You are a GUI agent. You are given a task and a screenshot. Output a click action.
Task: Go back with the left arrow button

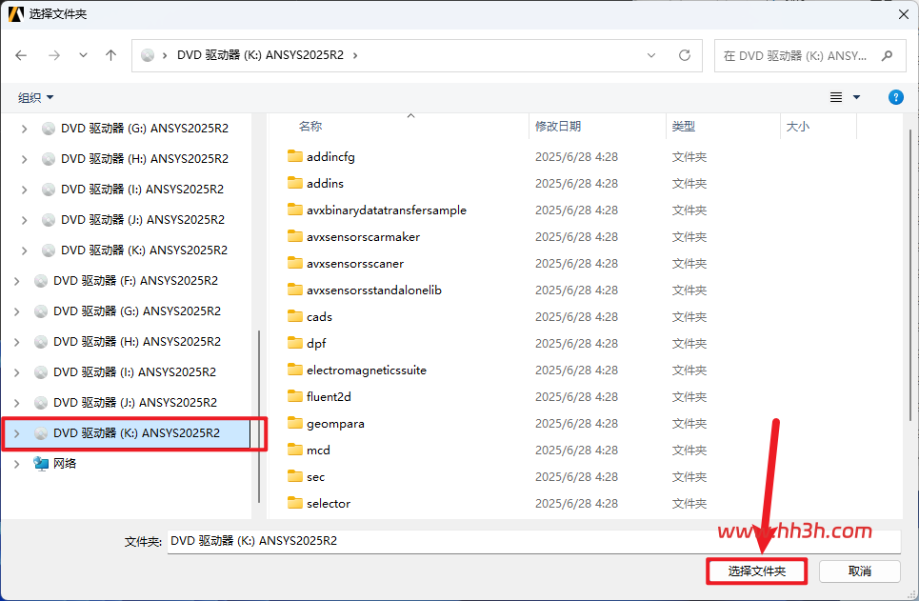[x=21, y=55]
